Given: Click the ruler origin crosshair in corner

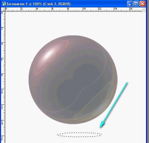Looking at the screenshot, I should click(x=3, y=9).
